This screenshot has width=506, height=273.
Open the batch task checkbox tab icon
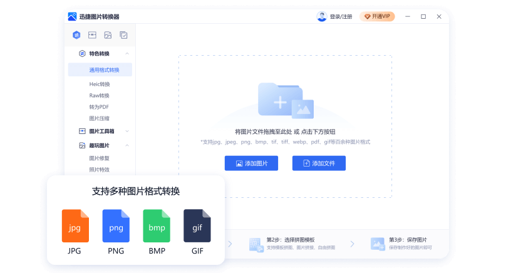pyautogui.click(x=123, y=35)
